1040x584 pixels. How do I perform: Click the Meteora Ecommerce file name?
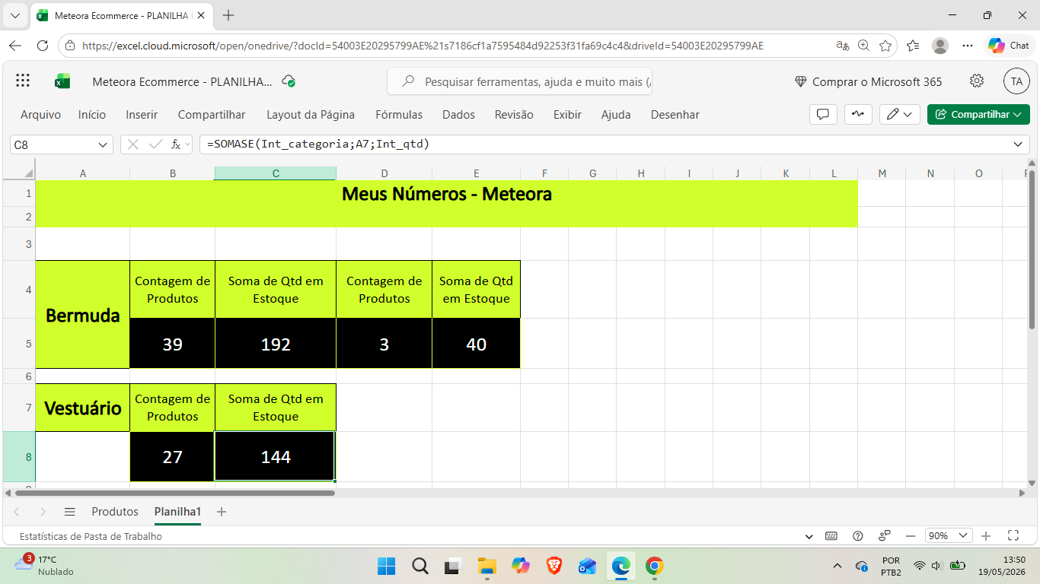(x=182, y=81)
